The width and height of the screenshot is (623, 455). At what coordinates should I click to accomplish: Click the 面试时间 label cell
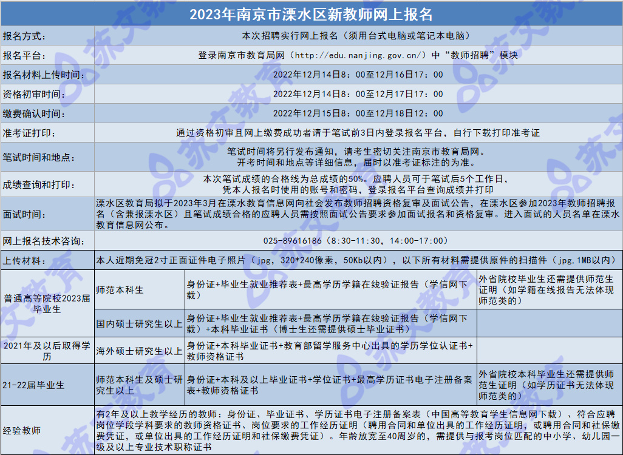point(48,214)
